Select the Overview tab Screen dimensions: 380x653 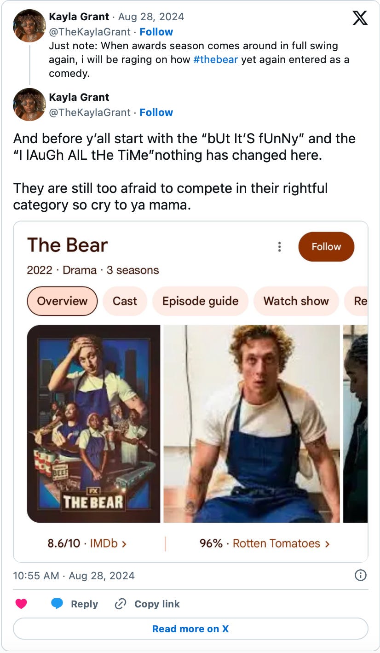tap(62, 301)
